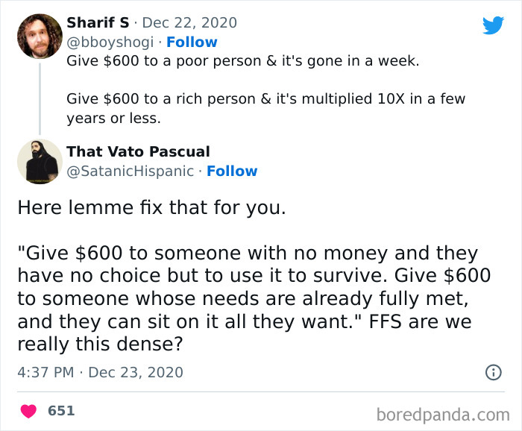This screenshot has height=431, width=522.
Task: Like the tweet with the heart icon
Action: coord(30,410)
